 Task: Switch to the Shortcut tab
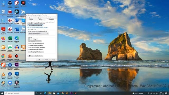coord(40,20)
